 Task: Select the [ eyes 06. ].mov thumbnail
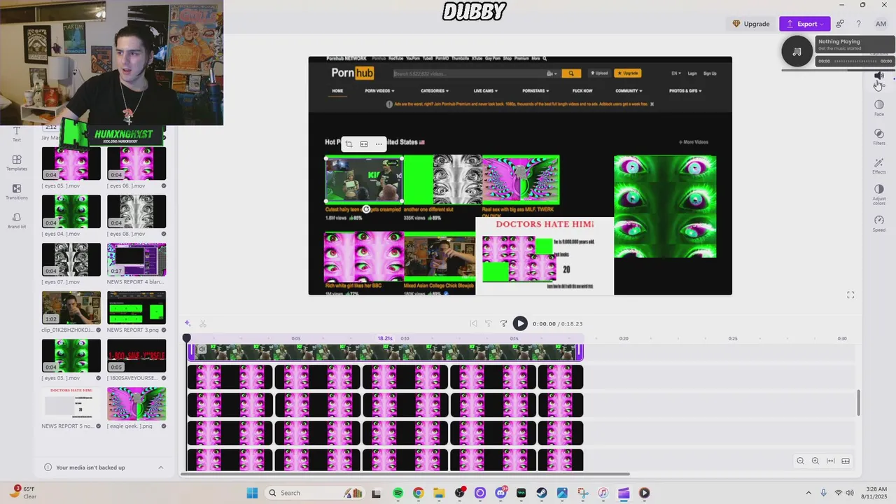pyautogui.click(x=136, y=163)
